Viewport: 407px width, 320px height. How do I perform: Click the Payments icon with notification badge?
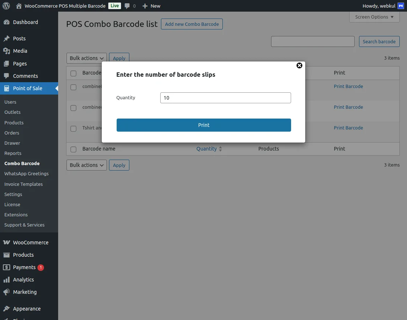7,267
